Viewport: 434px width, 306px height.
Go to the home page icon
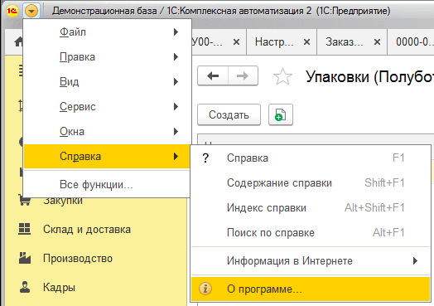tap(18, 41)
